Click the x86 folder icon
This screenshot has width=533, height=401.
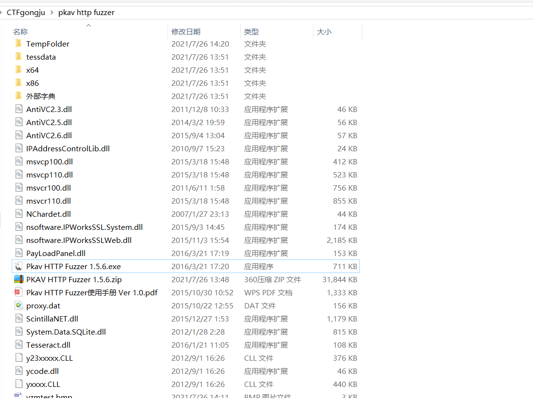tap(19, 83)
